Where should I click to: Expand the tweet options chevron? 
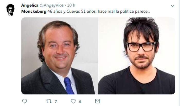173,6
